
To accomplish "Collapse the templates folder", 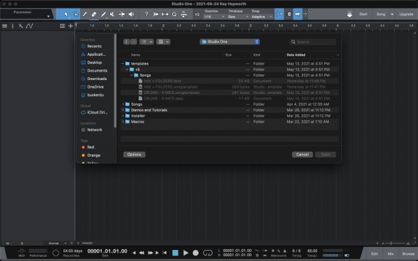I will (123, 63).
